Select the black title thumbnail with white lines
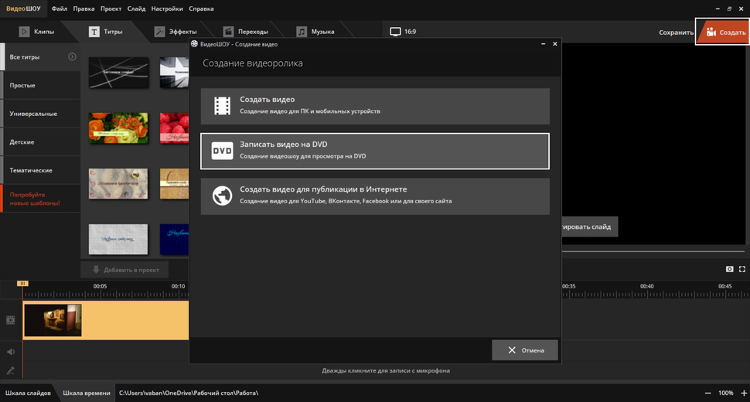Screen dimensions: 750x402 click(118, 73)
